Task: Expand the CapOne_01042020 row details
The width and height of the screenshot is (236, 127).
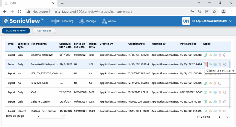Action: (x=224, y=55)
